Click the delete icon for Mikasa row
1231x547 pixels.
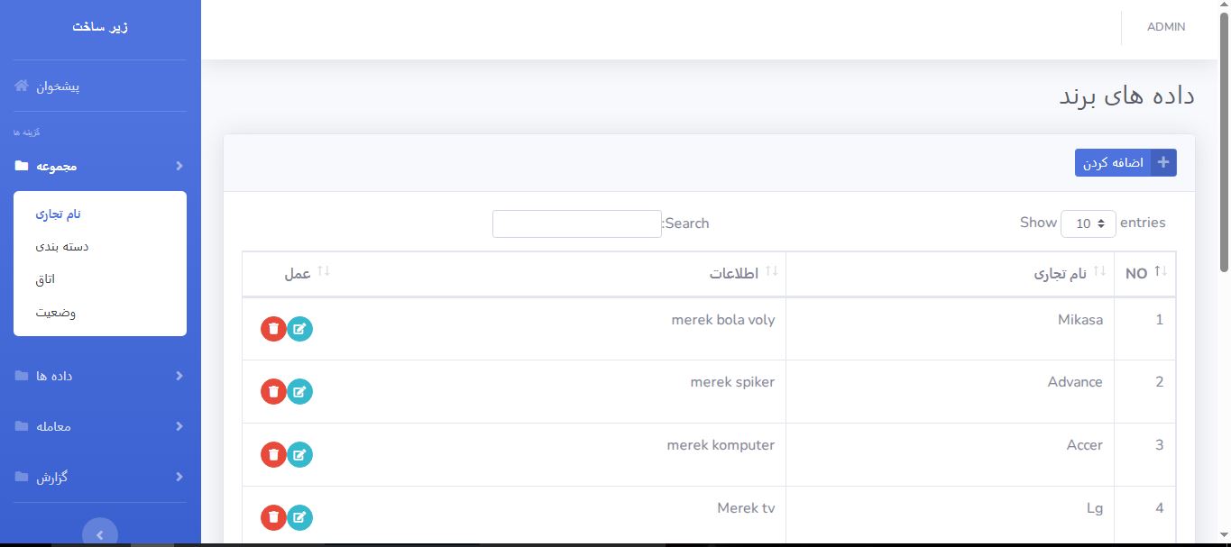273,329
